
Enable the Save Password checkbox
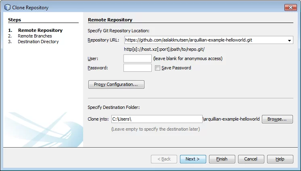(157, 68)
